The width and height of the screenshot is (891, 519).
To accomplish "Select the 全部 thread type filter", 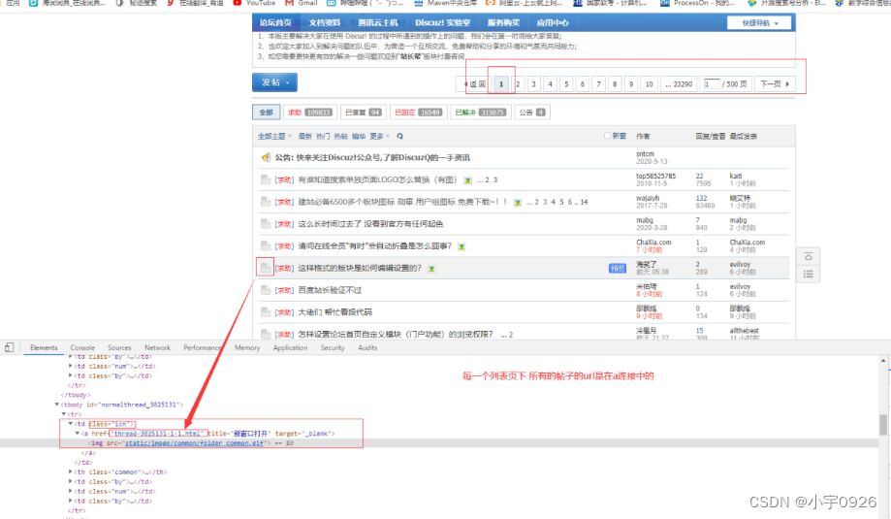I will [x=266, y=113].
